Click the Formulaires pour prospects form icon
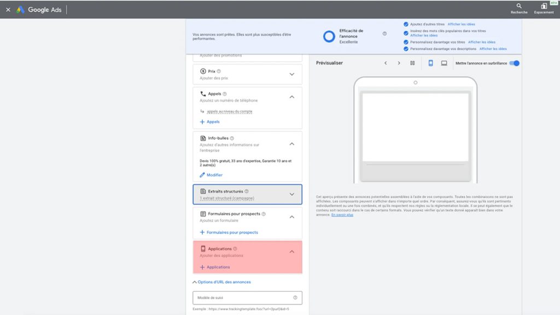 (x=203, y=214)
